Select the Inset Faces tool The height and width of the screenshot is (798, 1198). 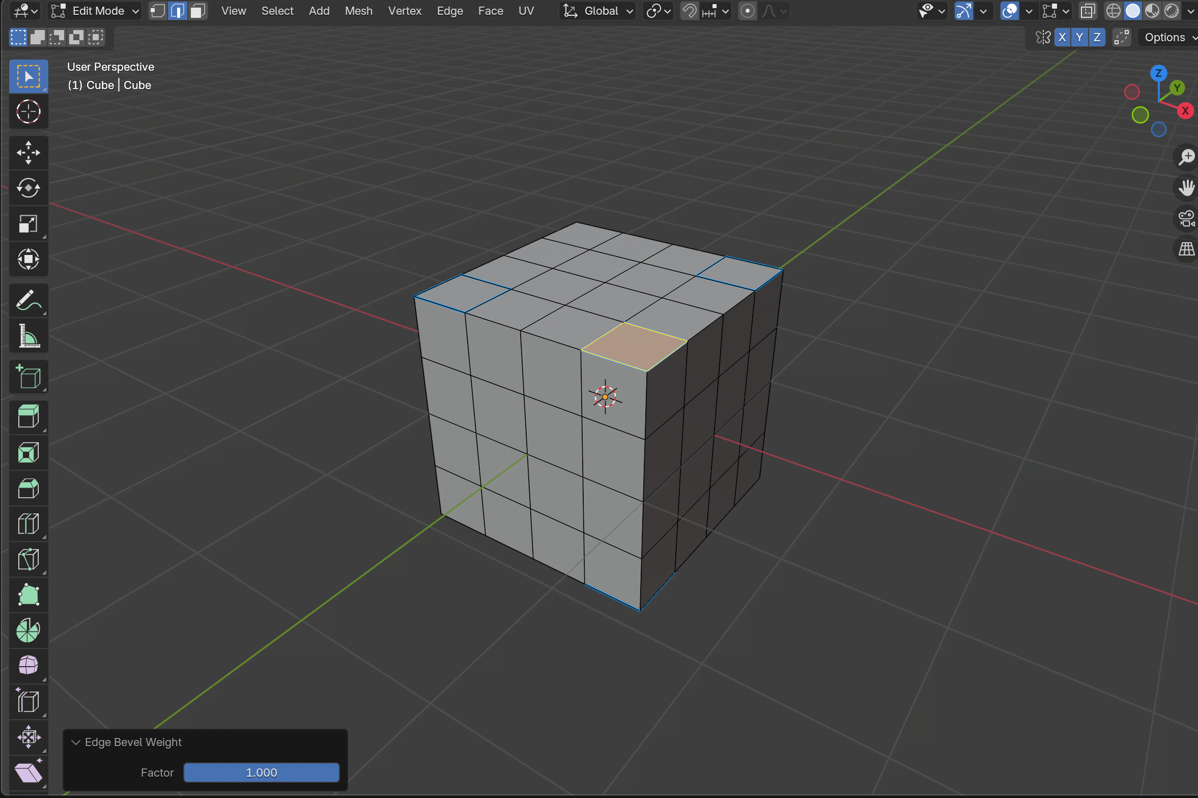[x=28, y=453]
